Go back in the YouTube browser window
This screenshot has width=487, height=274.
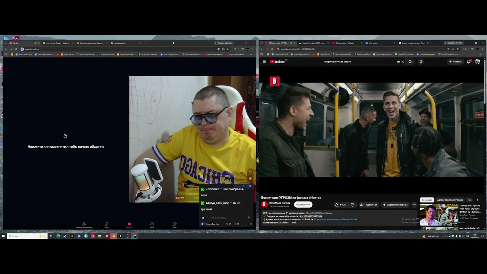click(262, 49)
